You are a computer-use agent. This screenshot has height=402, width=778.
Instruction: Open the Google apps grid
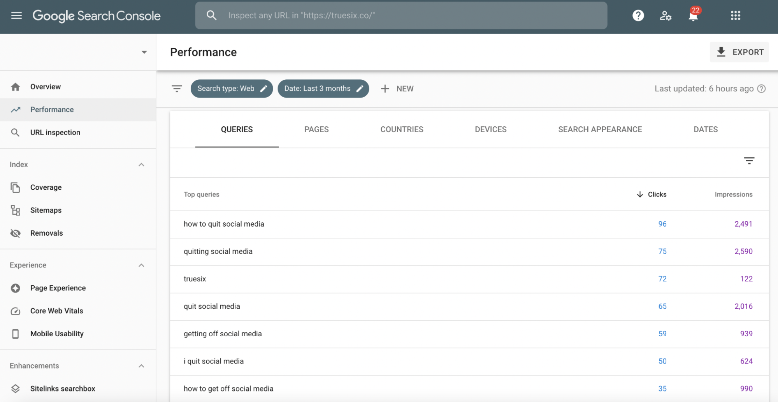click(736, 16)
